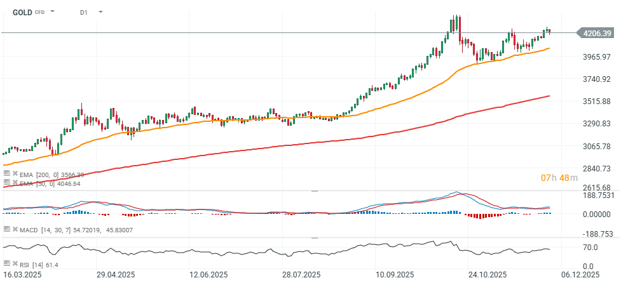This screenshot has width=621, height=285.
Task: Click the -188.753 MACD axis value
Action: pos(598,234)
